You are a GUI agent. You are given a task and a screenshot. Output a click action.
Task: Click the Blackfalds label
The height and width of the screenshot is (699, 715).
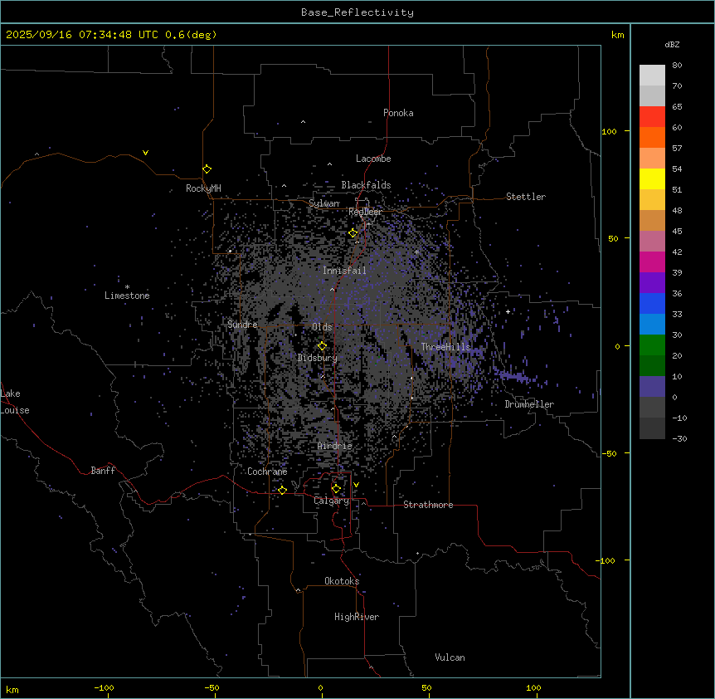click(x=366, y=185)
